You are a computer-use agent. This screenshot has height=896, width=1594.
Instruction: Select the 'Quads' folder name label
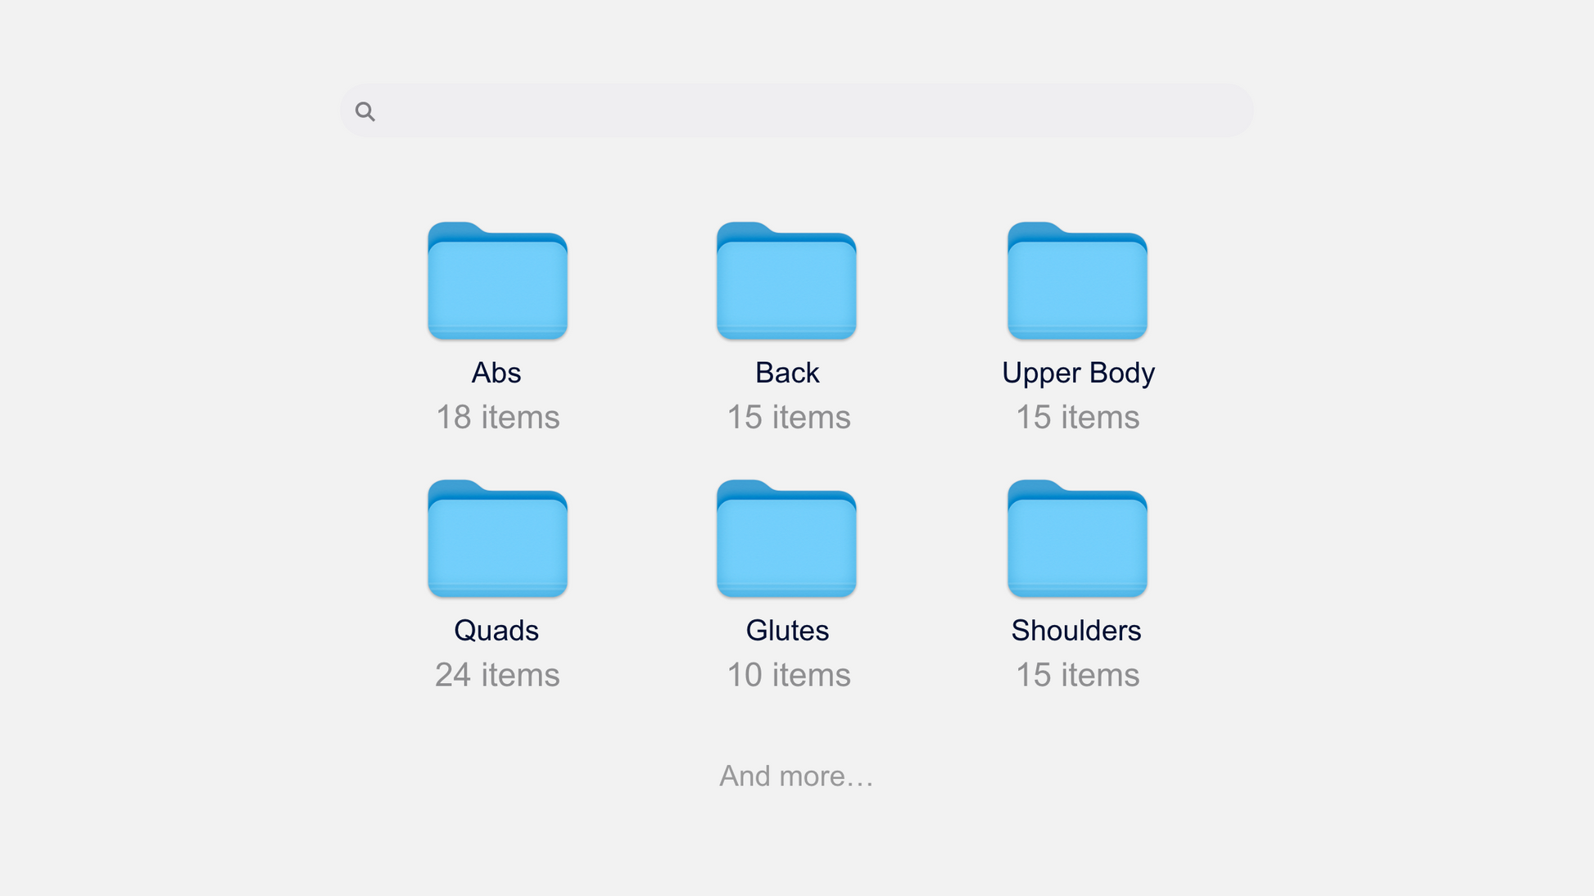click(x=496, y=631)
